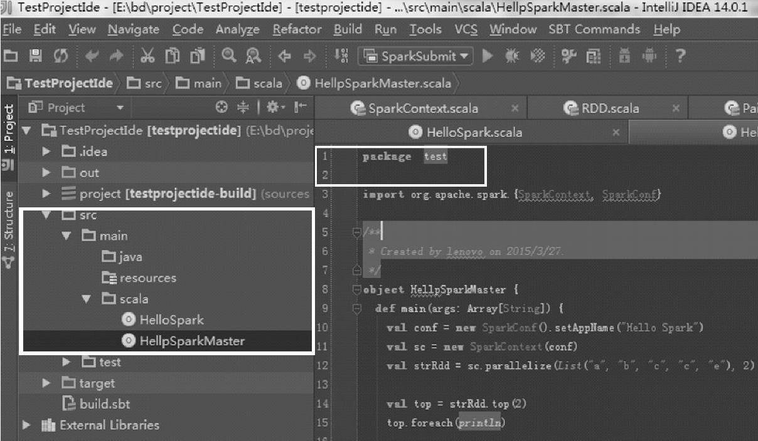Click src in the breadcrumb bar
Screen dimensions: 758x441
(x=144, y=83)
